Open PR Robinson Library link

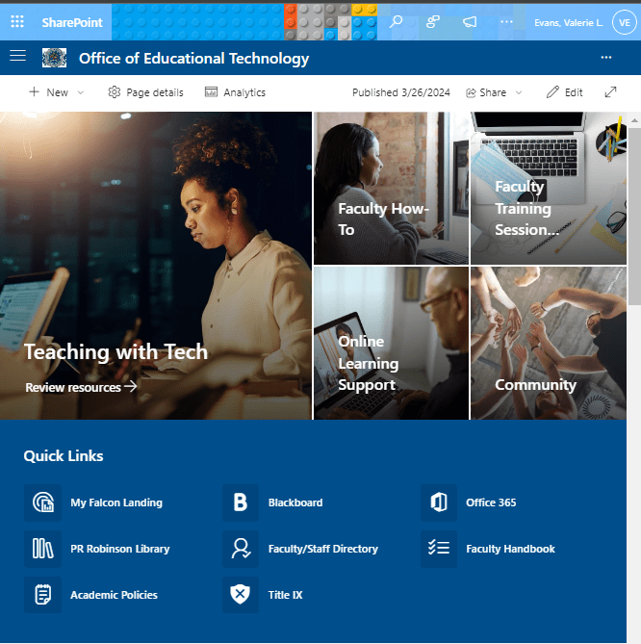pyautogui.click(x=120, y=549)
